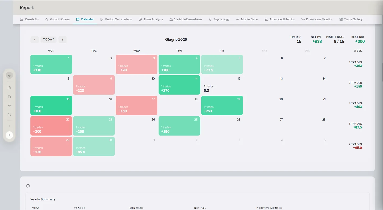Open the June 9 day cell

click(94, 85)
